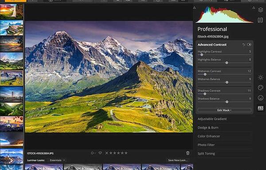
Task: Click the main mountain photo preview
Action: [x=109, y=76]
